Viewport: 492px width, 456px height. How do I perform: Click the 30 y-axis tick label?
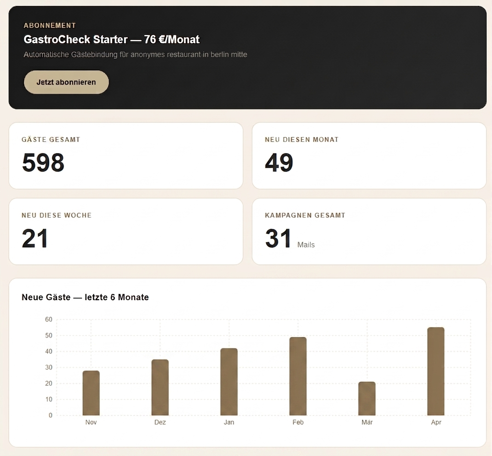[x=49, y=367]
